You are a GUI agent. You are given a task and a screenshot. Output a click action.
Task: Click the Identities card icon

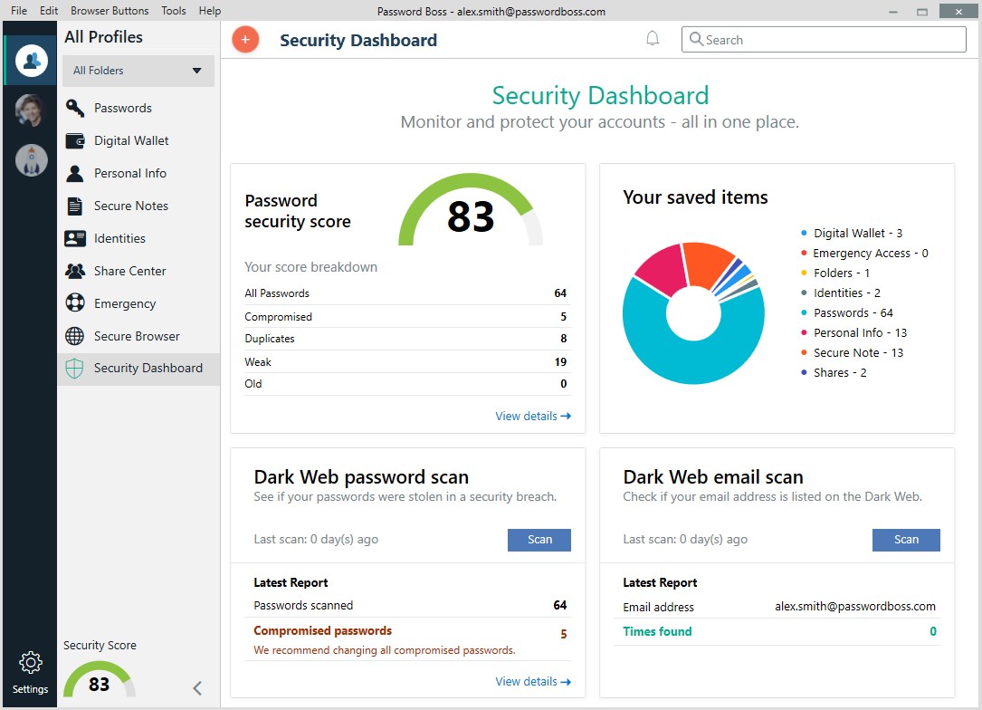pos(75,238)
